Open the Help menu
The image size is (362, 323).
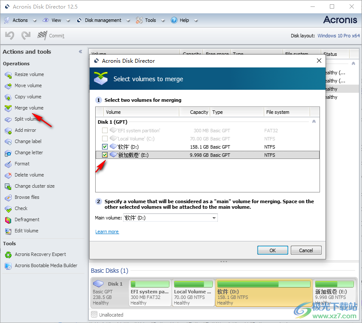click(184, 20)
